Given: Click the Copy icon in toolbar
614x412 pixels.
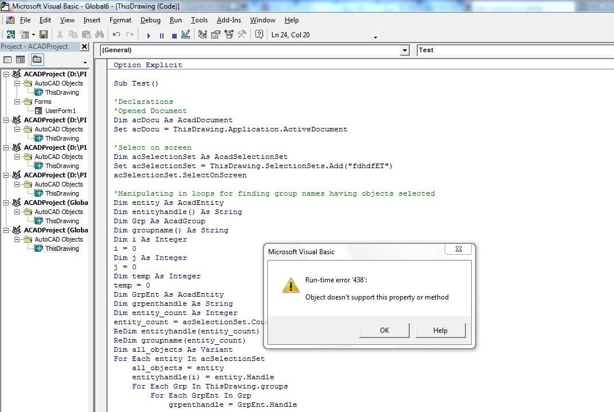Looking at the screenshot, I should (x=73, y=34).
